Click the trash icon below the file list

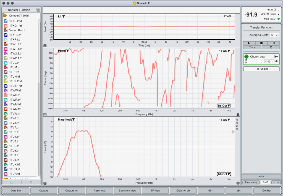pyautogui.click(x=31, y=182)
